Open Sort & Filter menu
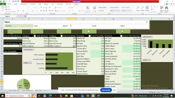Image resolution: width=175 pixels, height=98 pixels. [x=162, y=9]
